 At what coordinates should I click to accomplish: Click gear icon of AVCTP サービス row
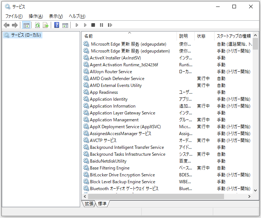tap(86, 141)
